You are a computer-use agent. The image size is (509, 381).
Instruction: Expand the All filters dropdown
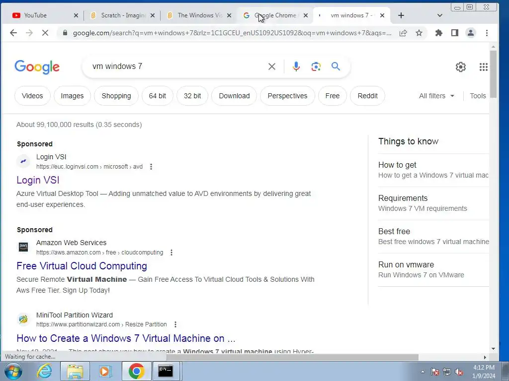click(436, 96)
